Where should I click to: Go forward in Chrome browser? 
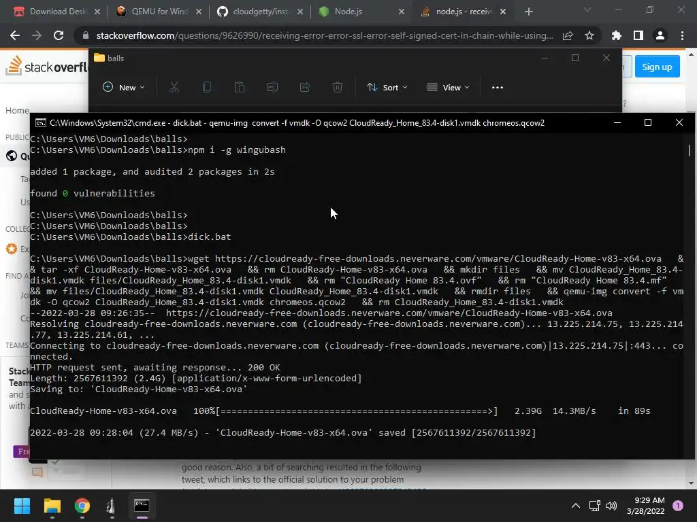37,35
